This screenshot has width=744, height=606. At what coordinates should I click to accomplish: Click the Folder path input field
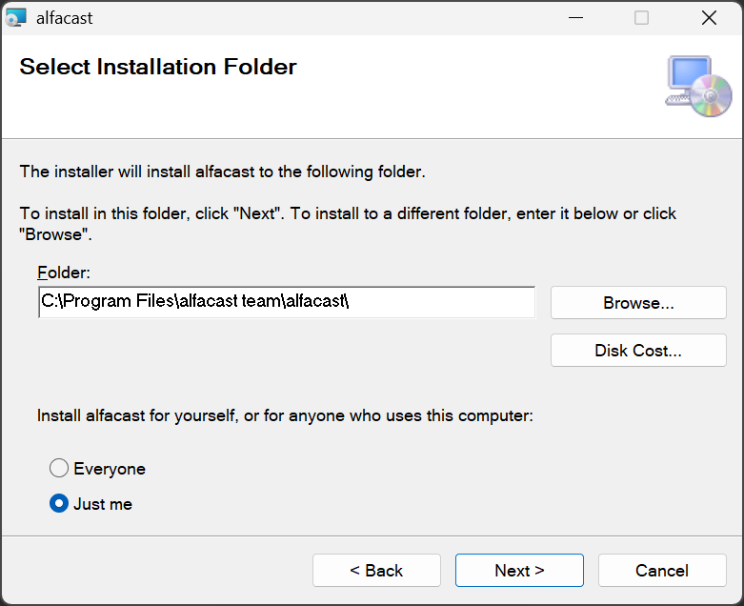[287, 302]
